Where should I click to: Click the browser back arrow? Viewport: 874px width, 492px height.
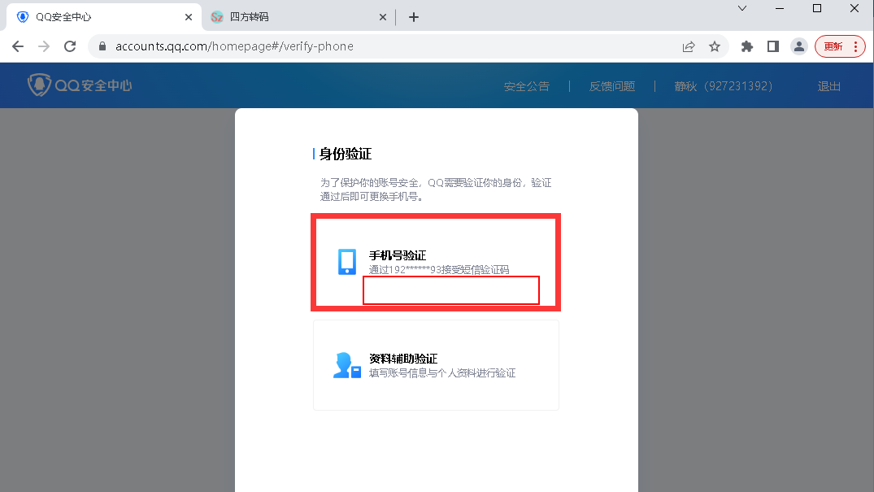18,46
